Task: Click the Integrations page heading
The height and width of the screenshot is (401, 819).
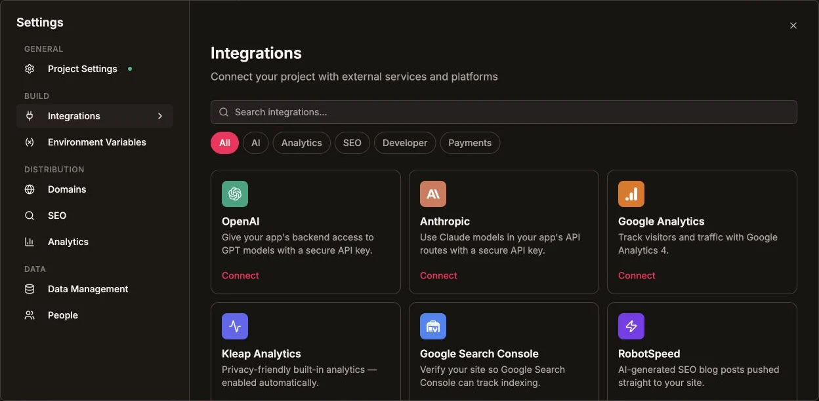Action: pyautogui.click(x=256, y=53)
